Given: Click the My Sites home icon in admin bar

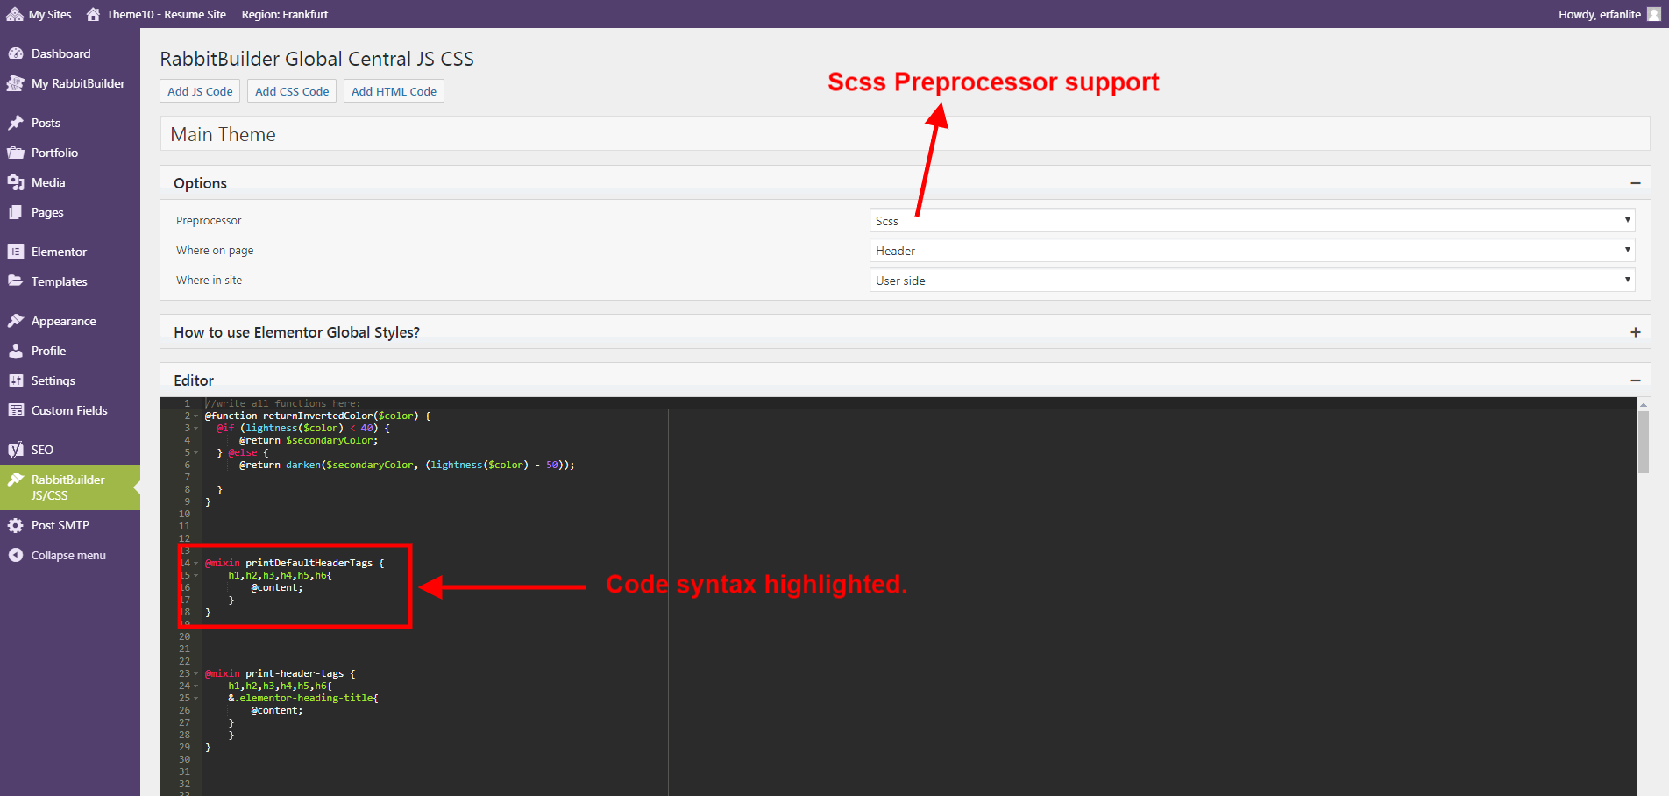Looking at the screenshot, I should point(15,14).
